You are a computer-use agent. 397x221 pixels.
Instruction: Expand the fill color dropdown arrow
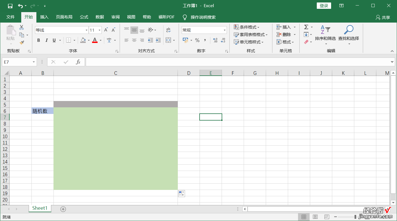[x=89, y=40]
